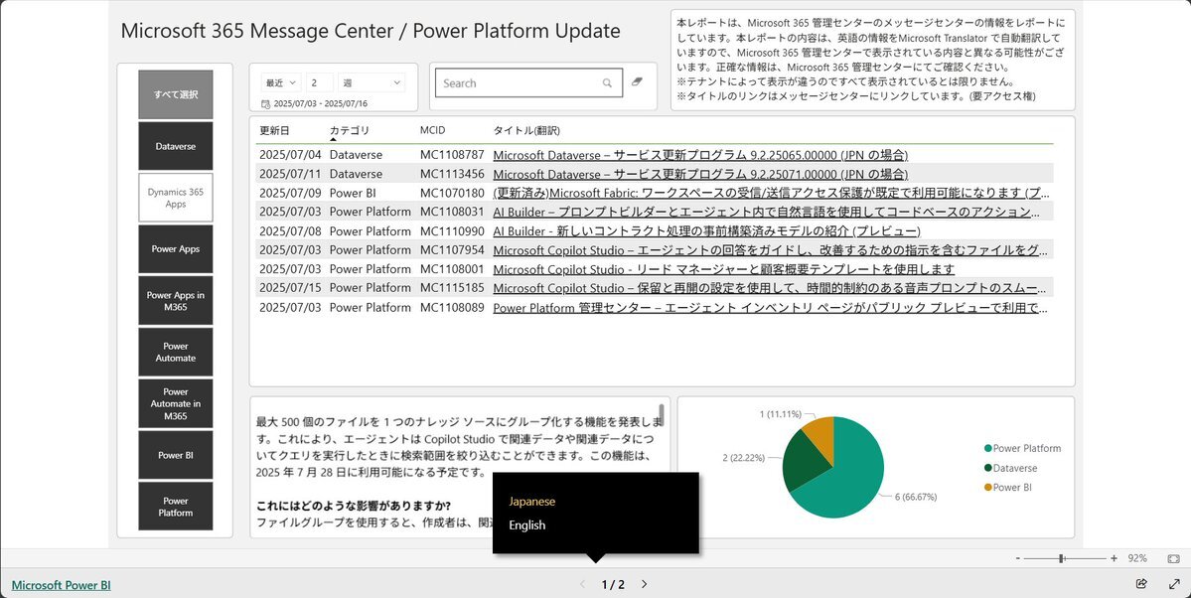Sort the table by カテゴリ column
The height and width of the screenshot is (598, 1191).
point(350,131)
